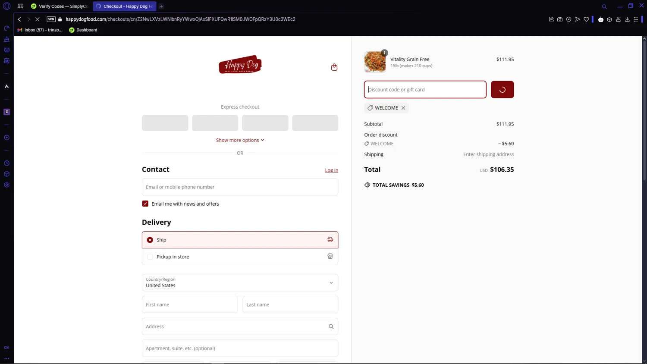Open the striped monitor icon in sidebar
This screenshot has height=364, width=647.
click(6, 50)
